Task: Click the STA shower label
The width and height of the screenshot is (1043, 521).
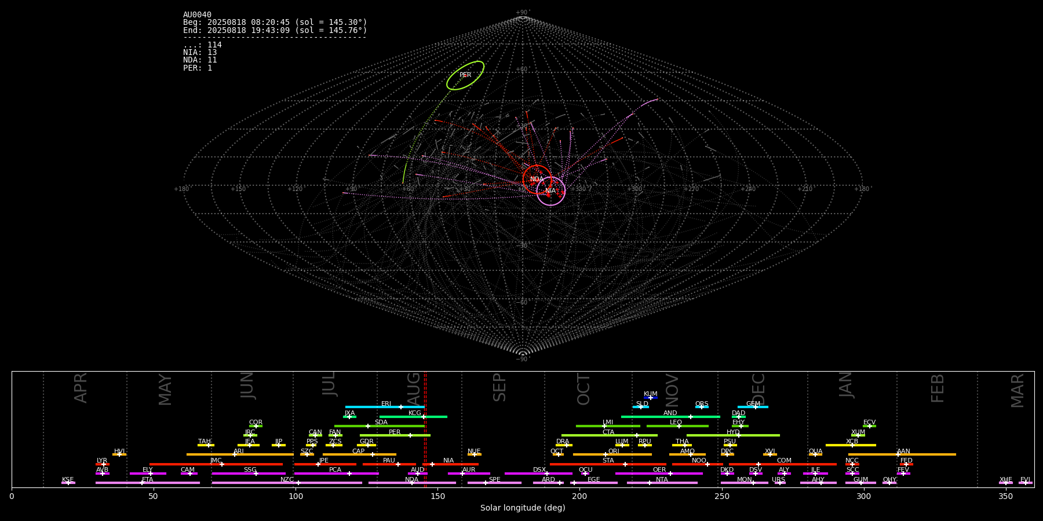Action: [608, 461]
